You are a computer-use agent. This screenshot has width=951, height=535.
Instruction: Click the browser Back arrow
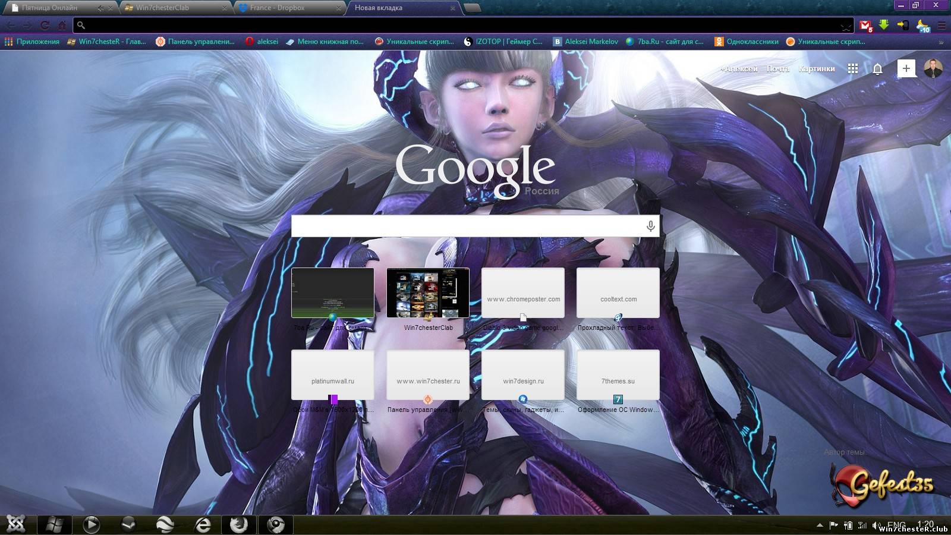tap(11, 26)
